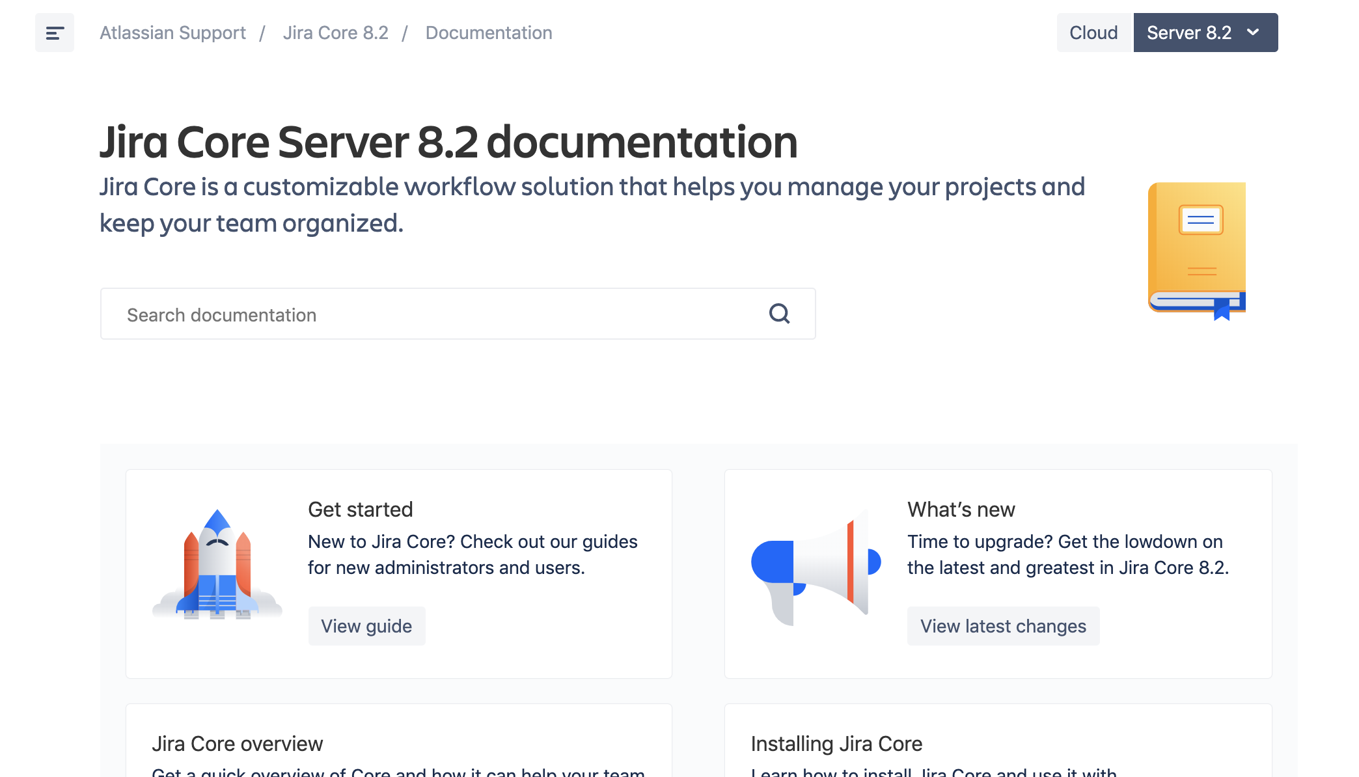Switch to the Cloud documentation tab
1359x777 pixels.
pyautogui.click(x=1093, y=33)
